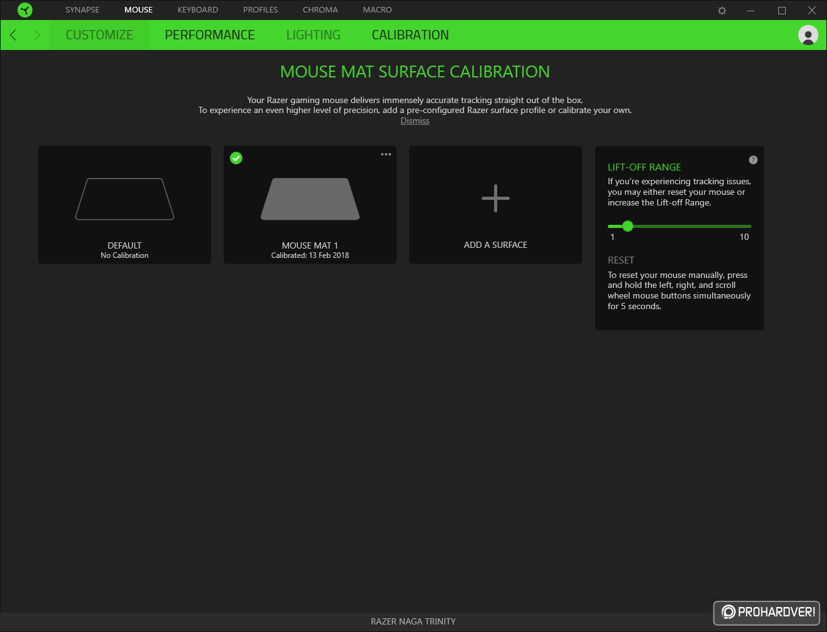Select the Default surface outline icon

tap(124, 199)
